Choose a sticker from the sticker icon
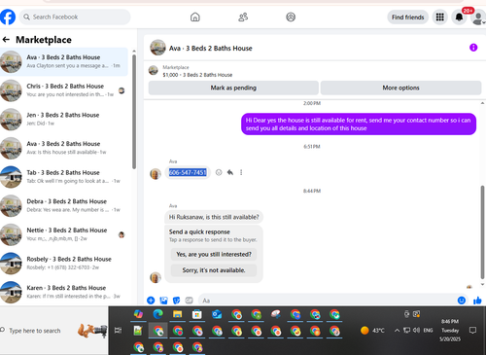The width and height of the screenshot is (486, 355). click(x=176, y=301)
